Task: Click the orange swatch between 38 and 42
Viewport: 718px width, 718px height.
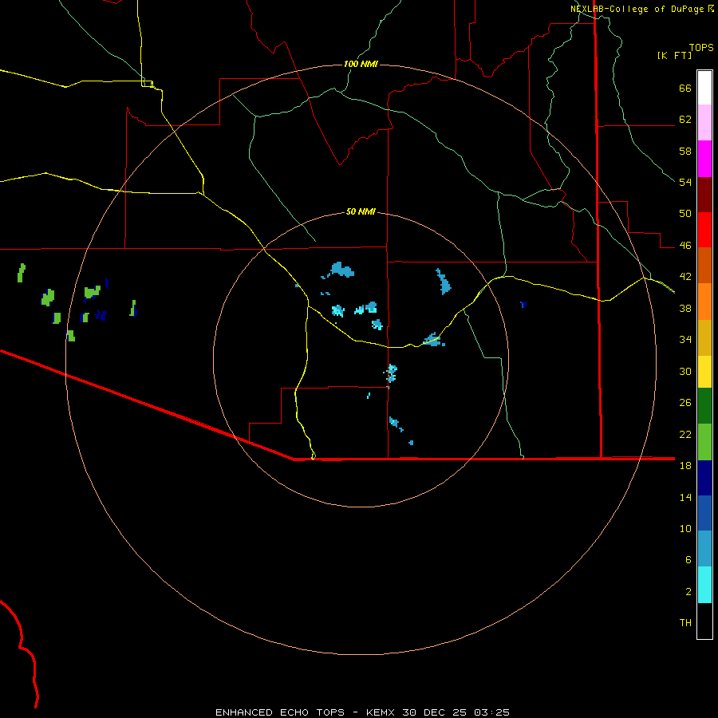Action: (704, 302)
